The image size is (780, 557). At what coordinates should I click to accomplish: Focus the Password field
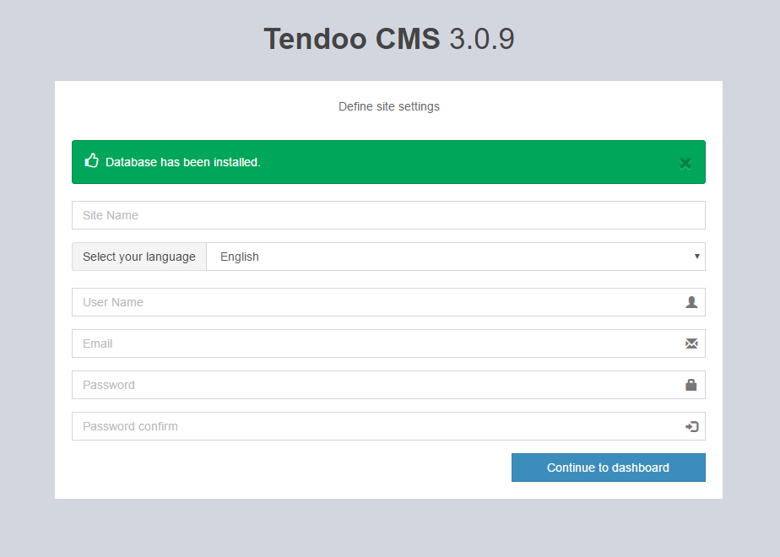click(x=388, y=385)
